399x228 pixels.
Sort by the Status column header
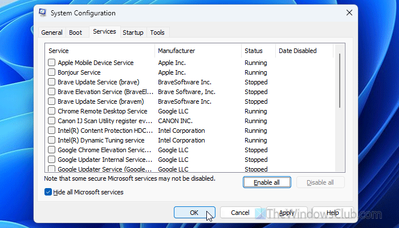[258, 51]
